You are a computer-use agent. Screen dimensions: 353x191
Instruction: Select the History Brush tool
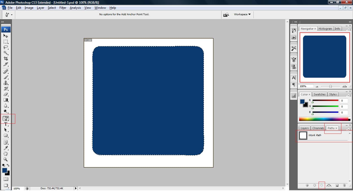click(6, 89)
